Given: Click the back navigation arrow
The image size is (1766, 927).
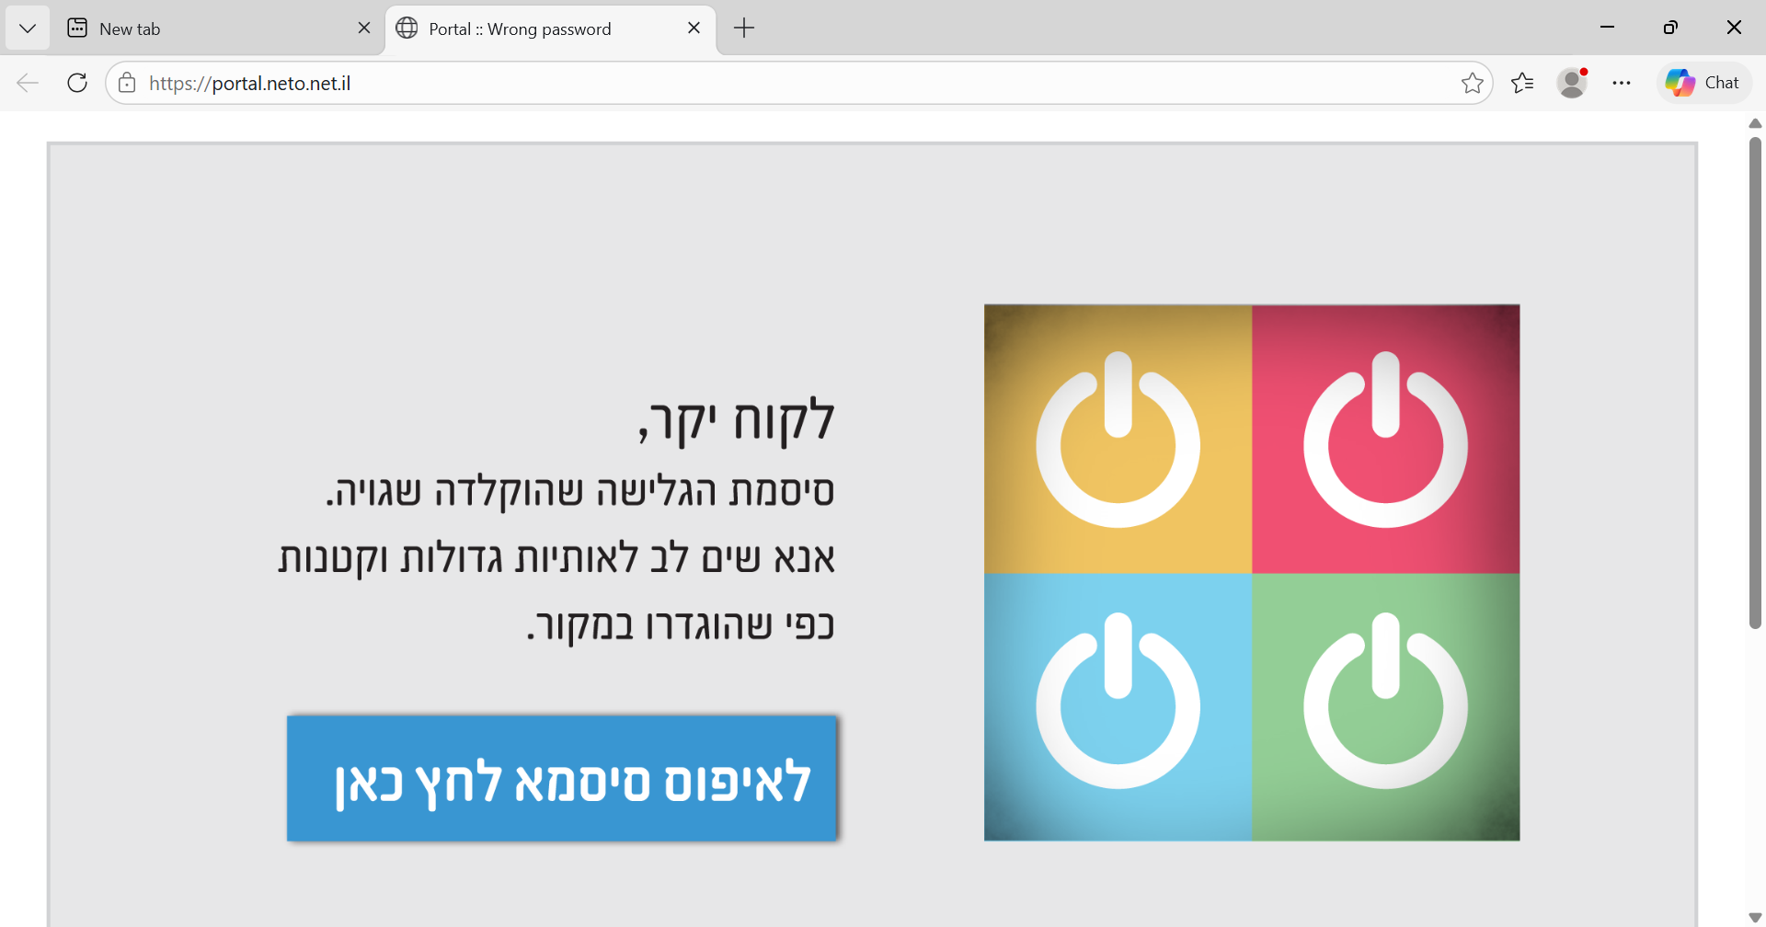Looking at the screenshot, I should point(28,83).
